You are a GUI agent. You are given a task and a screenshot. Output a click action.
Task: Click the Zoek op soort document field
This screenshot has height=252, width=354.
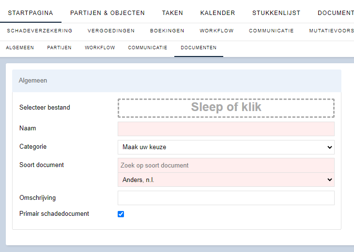click(x=226, y=166)
